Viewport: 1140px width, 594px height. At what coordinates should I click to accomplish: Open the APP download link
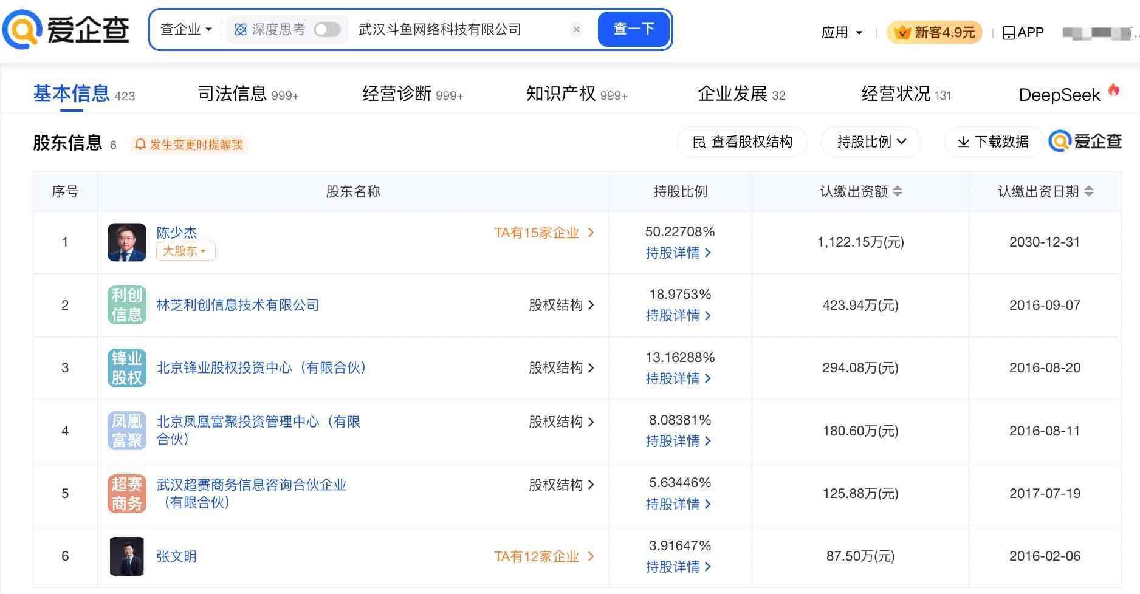coord(1023,32)
